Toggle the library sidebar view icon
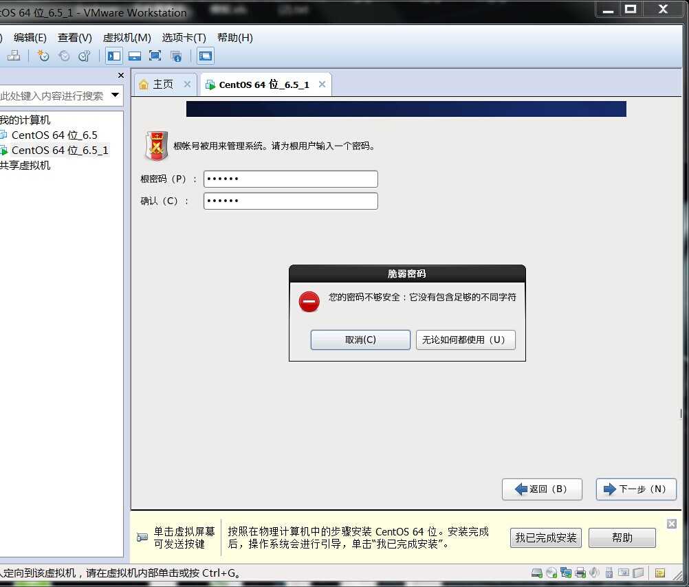This screenshot has height=587, width=689. pos(114,56)
